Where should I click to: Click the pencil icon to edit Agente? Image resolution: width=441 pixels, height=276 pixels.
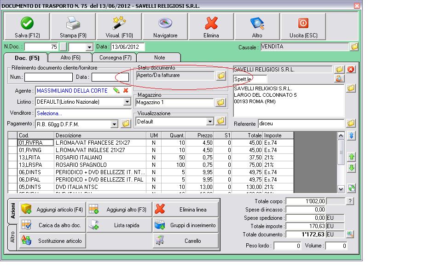point(116,91)
